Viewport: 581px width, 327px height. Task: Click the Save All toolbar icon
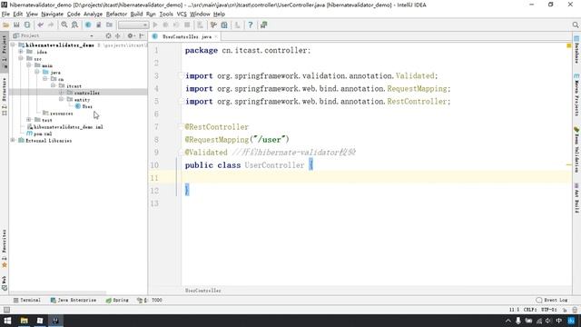16,25
